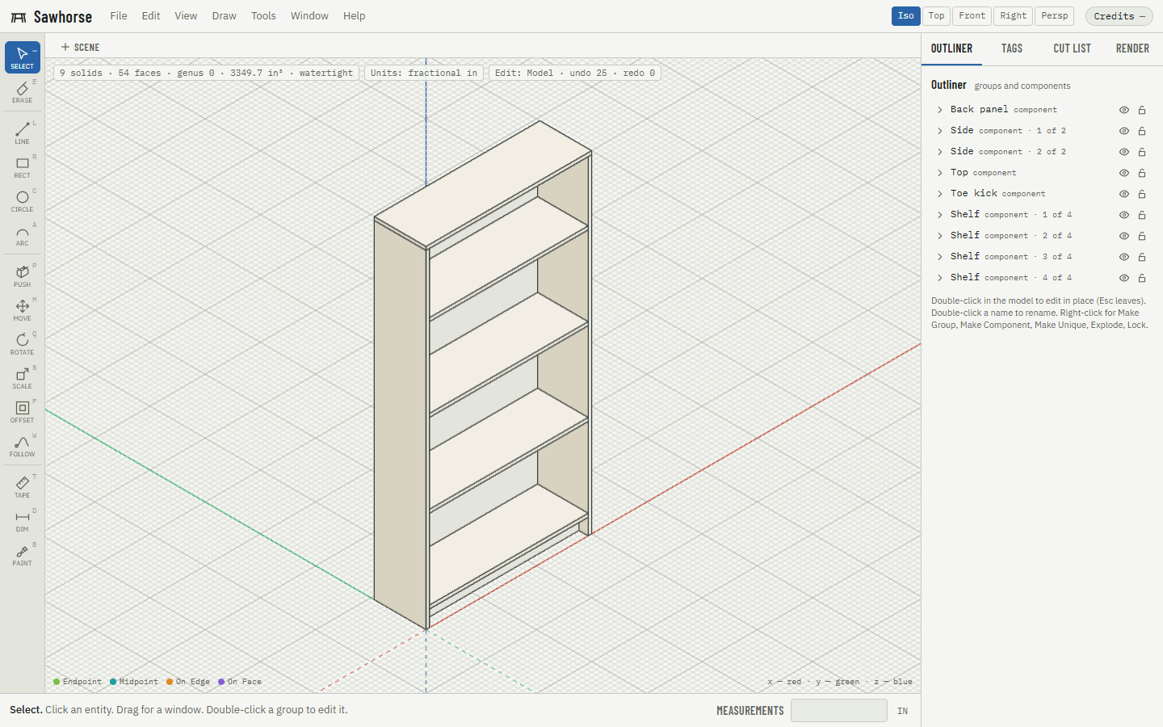This screenshot has height=727, width=1163.
Task: Choose the Erase tool
Action: pos(23,91)
